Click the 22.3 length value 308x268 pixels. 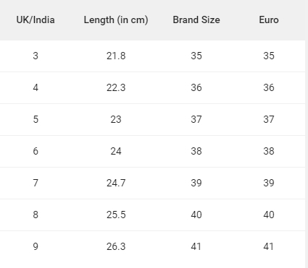[116, 87]
